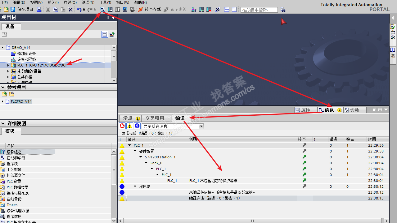Toggle project tree column layout icon

107,18
